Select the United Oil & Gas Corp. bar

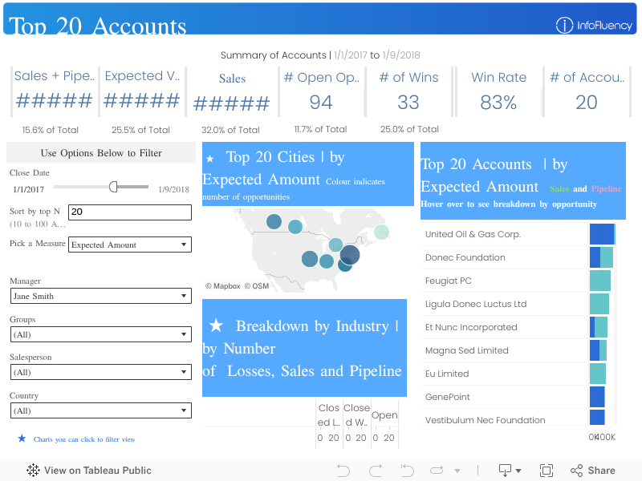[x=601, y=234]
